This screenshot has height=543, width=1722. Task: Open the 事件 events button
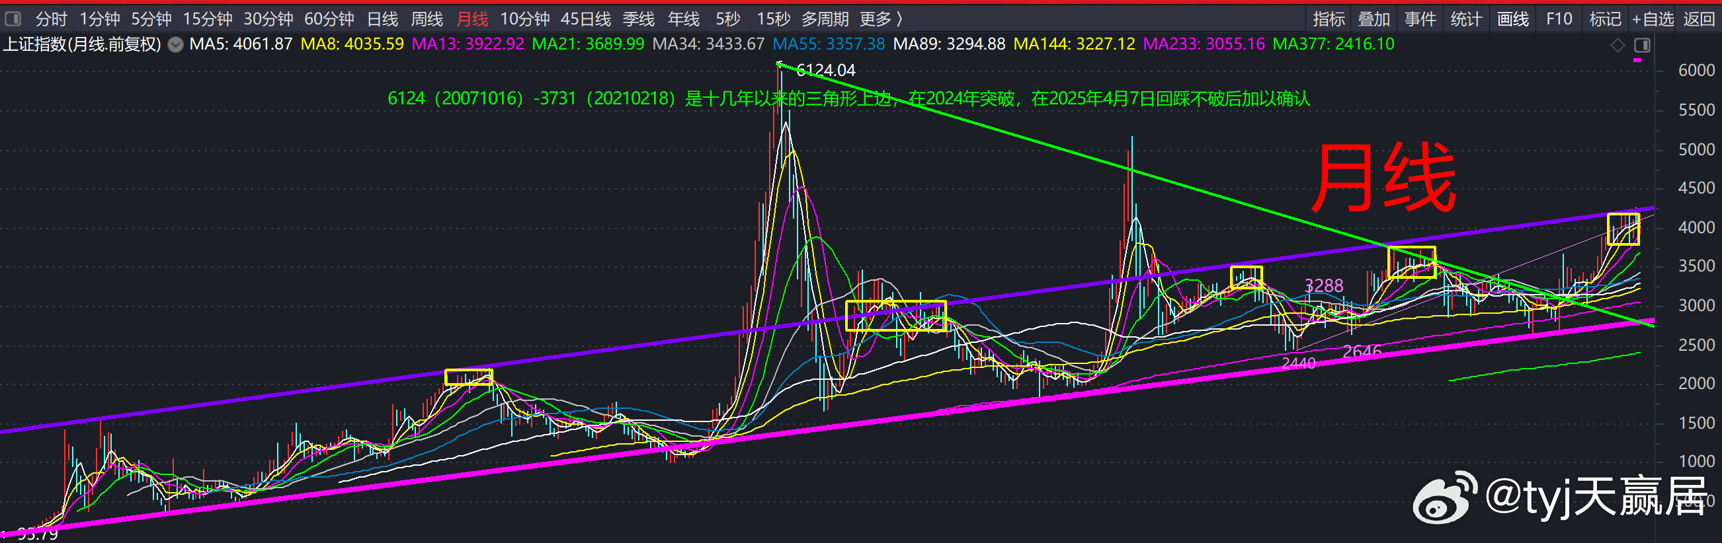(1420, 18)
